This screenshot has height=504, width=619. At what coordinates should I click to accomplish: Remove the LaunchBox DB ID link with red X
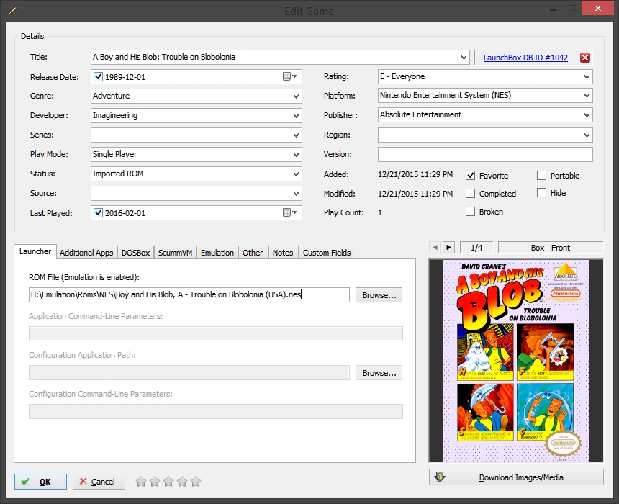click(585, 58)
